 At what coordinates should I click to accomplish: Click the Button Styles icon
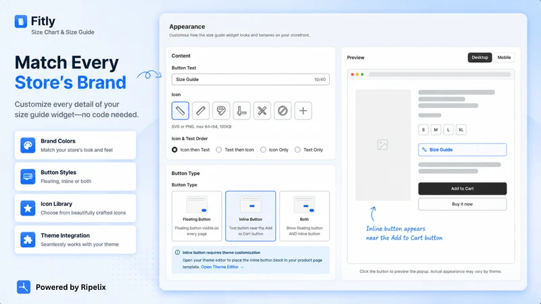28,176
